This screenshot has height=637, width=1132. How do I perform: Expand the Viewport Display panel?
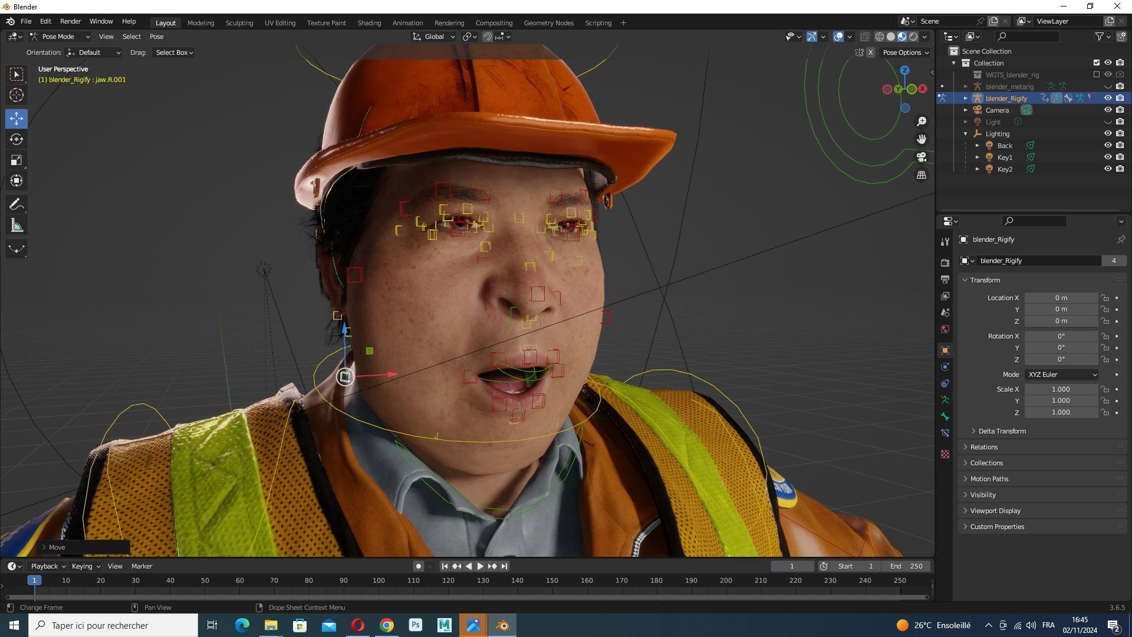(x=995, y=511)
